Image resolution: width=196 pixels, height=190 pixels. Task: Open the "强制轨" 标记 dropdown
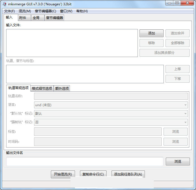[x=111, y=122]
